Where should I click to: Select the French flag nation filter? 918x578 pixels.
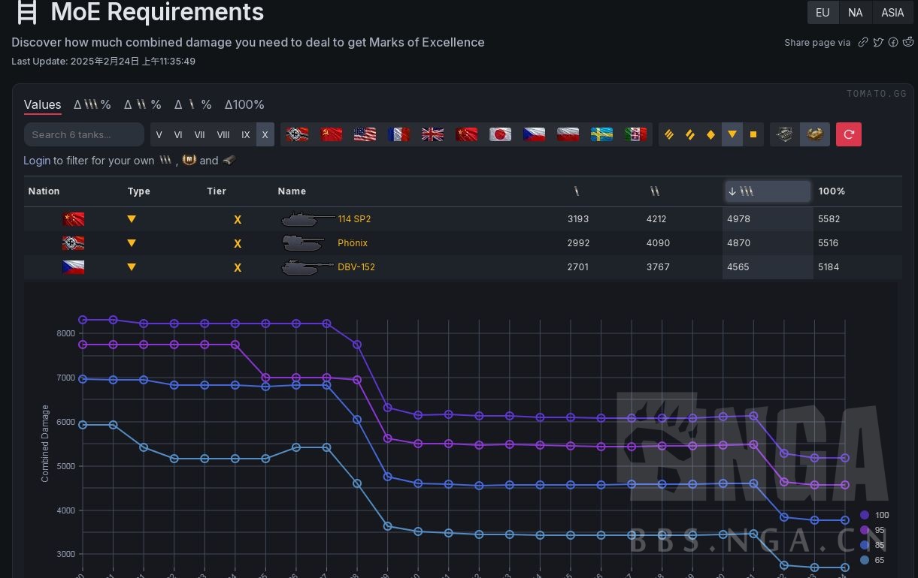(x=398, y=134)
